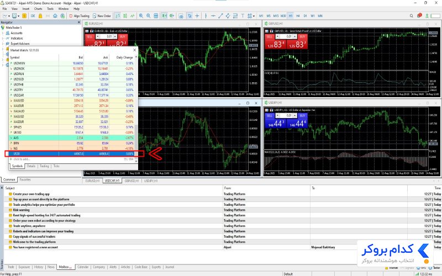Open the Calendar tab in Toolbox
Viewport: 442px width, 276px height.
(x=82, y=267)
